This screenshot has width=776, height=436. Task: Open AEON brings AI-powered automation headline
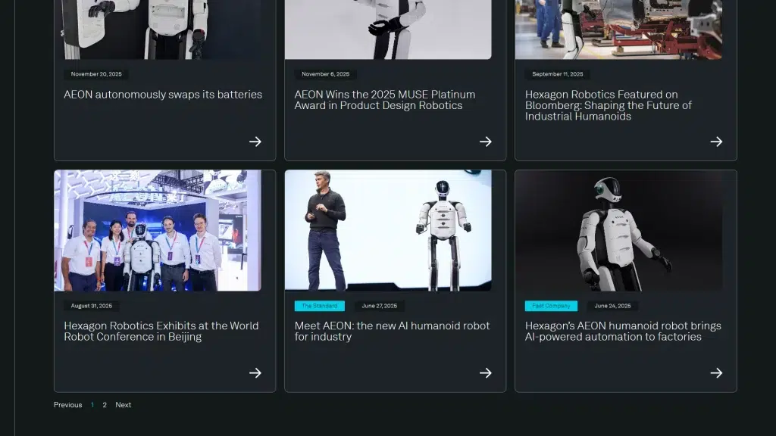[x=623, y=332]
